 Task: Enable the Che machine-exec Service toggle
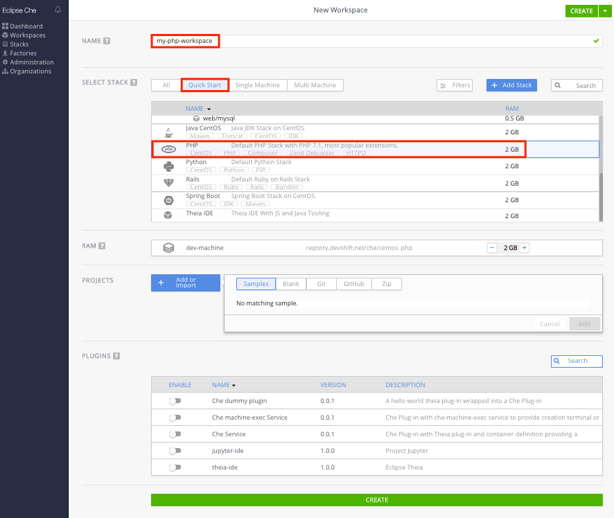pos(175,418)
